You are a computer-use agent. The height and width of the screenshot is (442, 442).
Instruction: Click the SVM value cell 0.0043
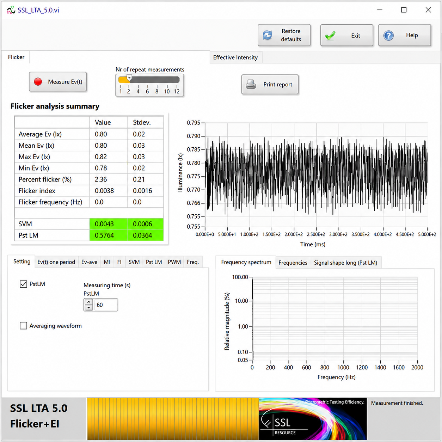[109, 224]
